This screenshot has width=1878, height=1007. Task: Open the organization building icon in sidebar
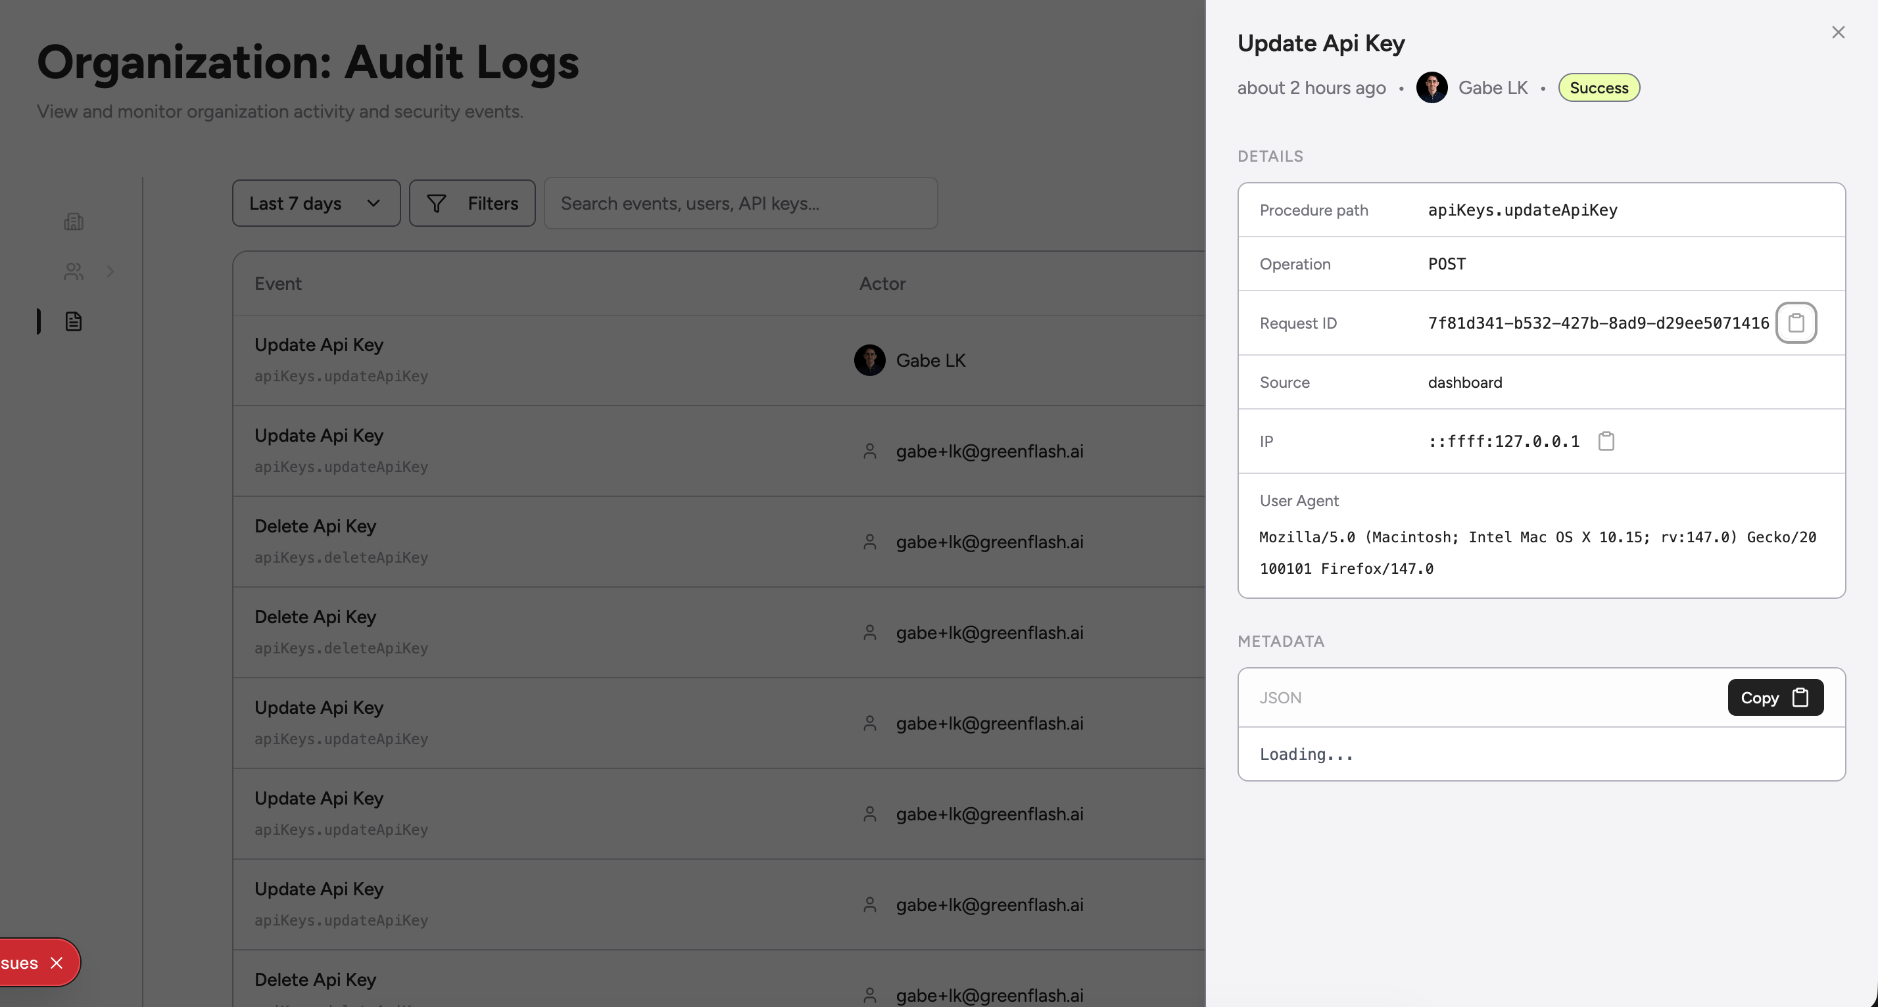click(74, 222)
